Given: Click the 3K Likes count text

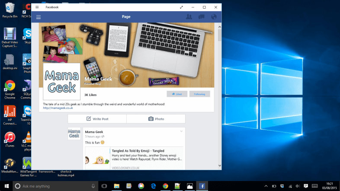Looking at the screenshot, I should (90, 95).
